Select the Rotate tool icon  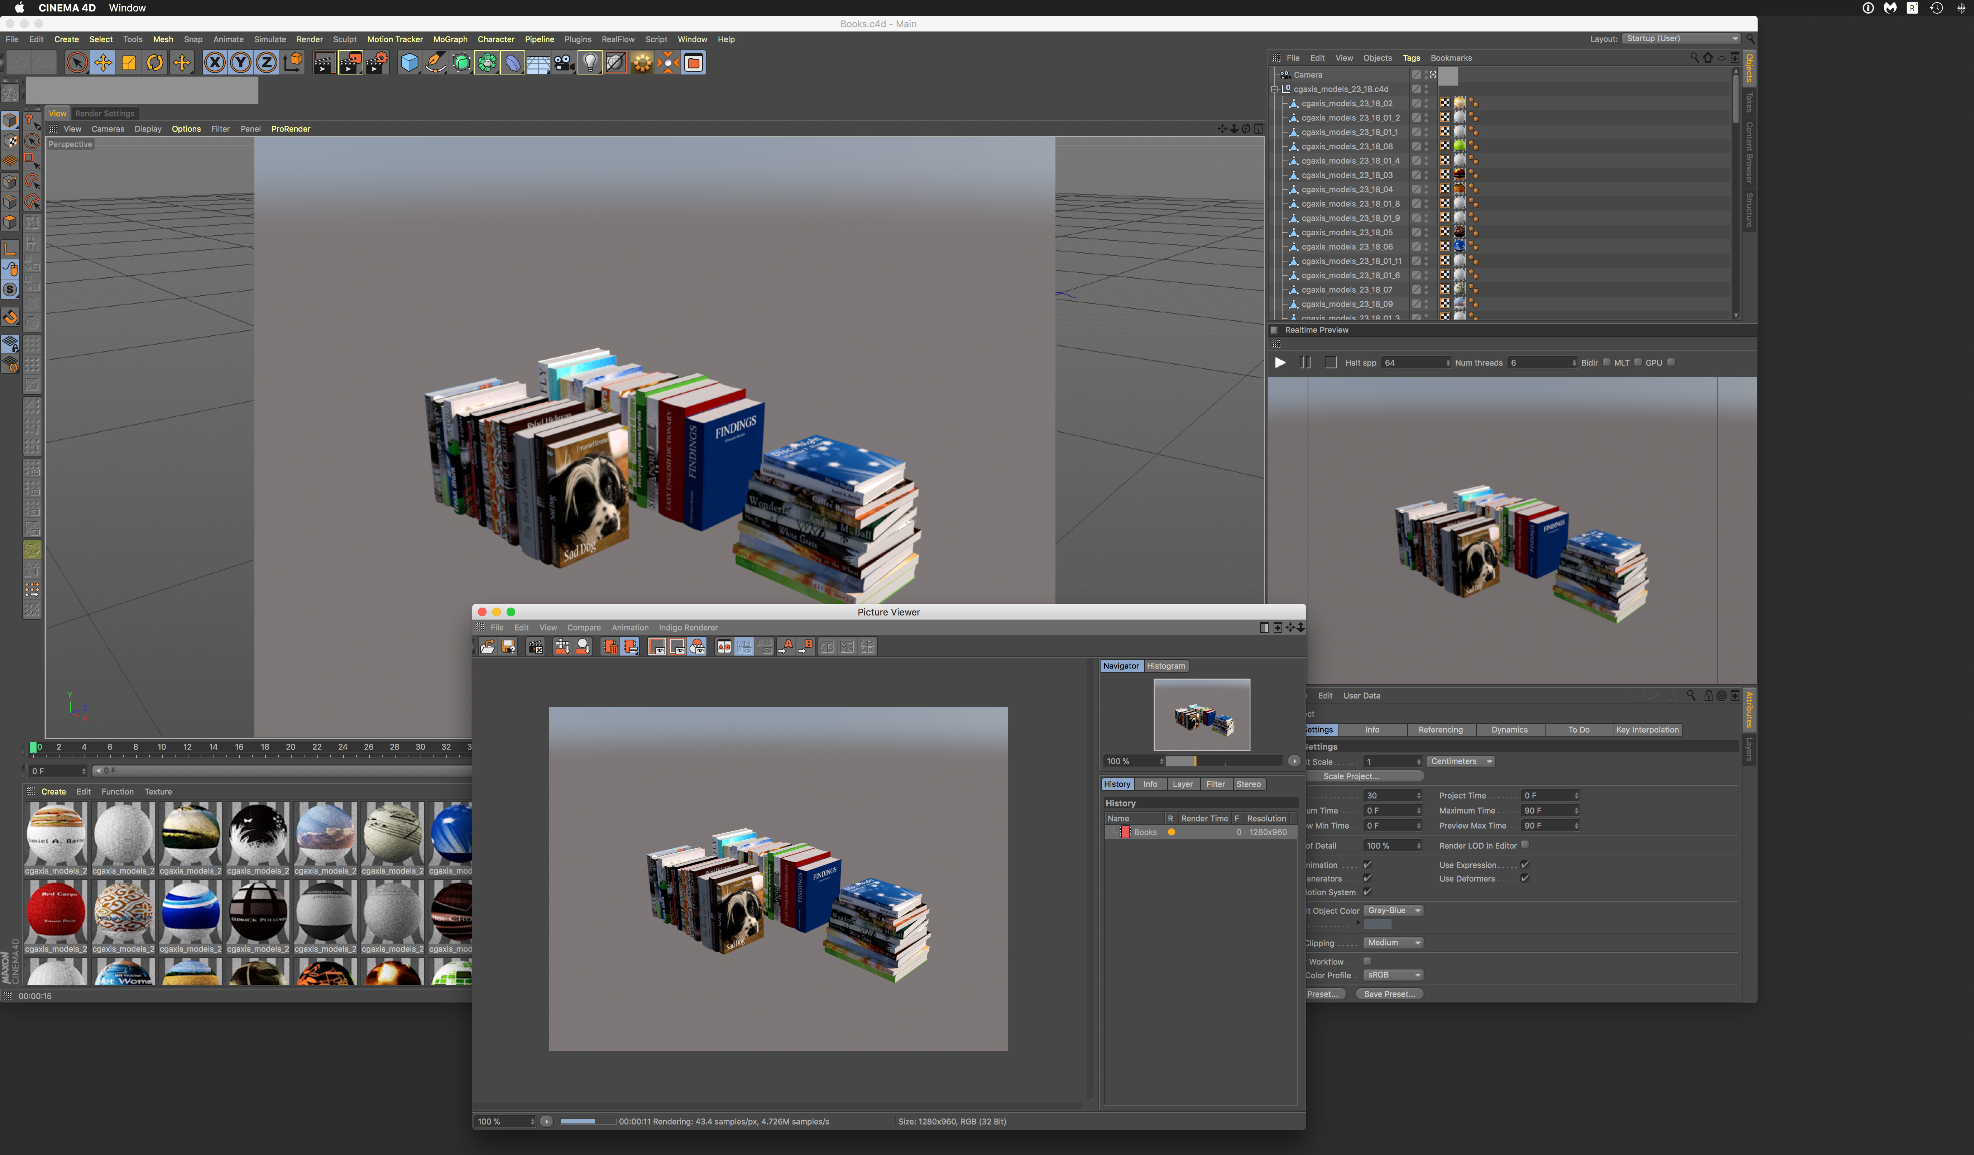pos(155,63)
